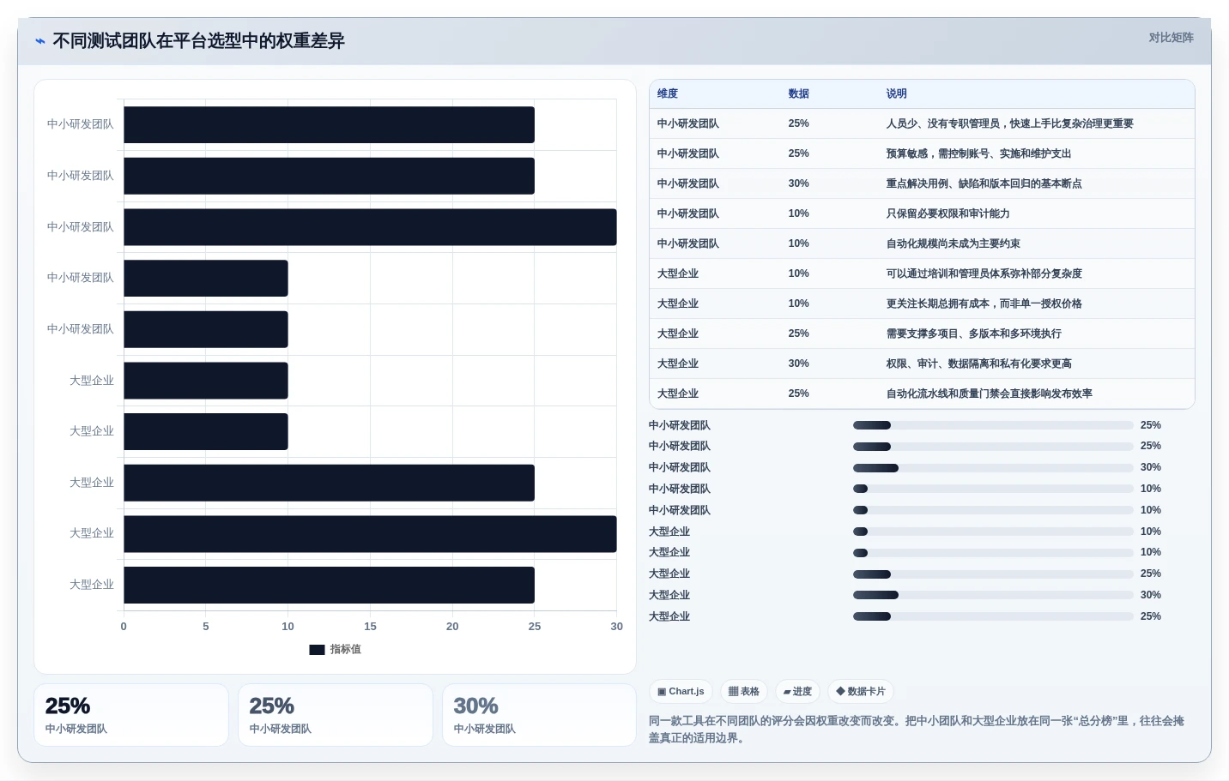The width and height of the screenshot is (1229, 781).
Task: Click the 说明 column header
Action: [x=897, y=94]
